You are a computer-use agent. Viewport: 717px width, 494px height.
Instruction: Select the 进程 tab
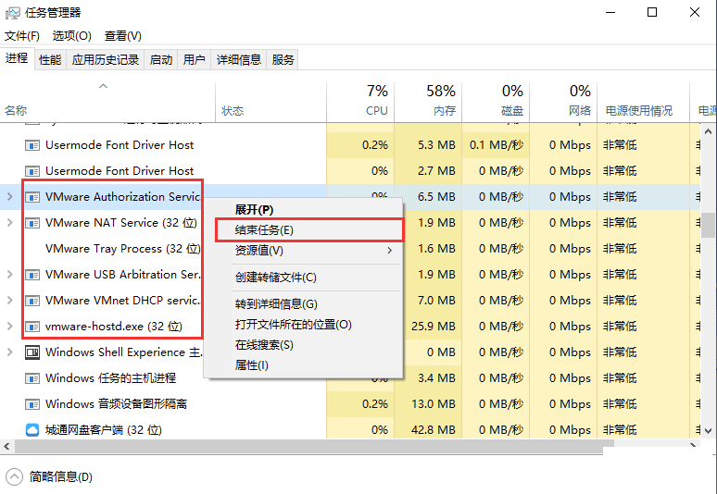tap(17, 58)
